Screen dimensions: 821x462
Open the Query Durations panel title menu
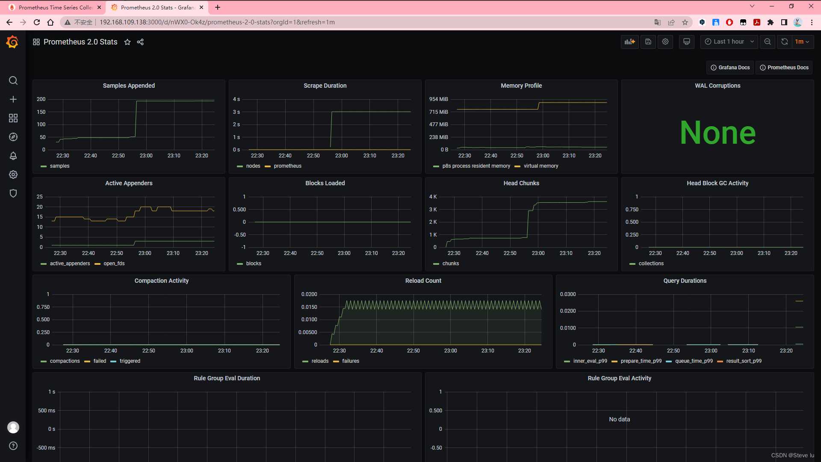click(685, 281)
